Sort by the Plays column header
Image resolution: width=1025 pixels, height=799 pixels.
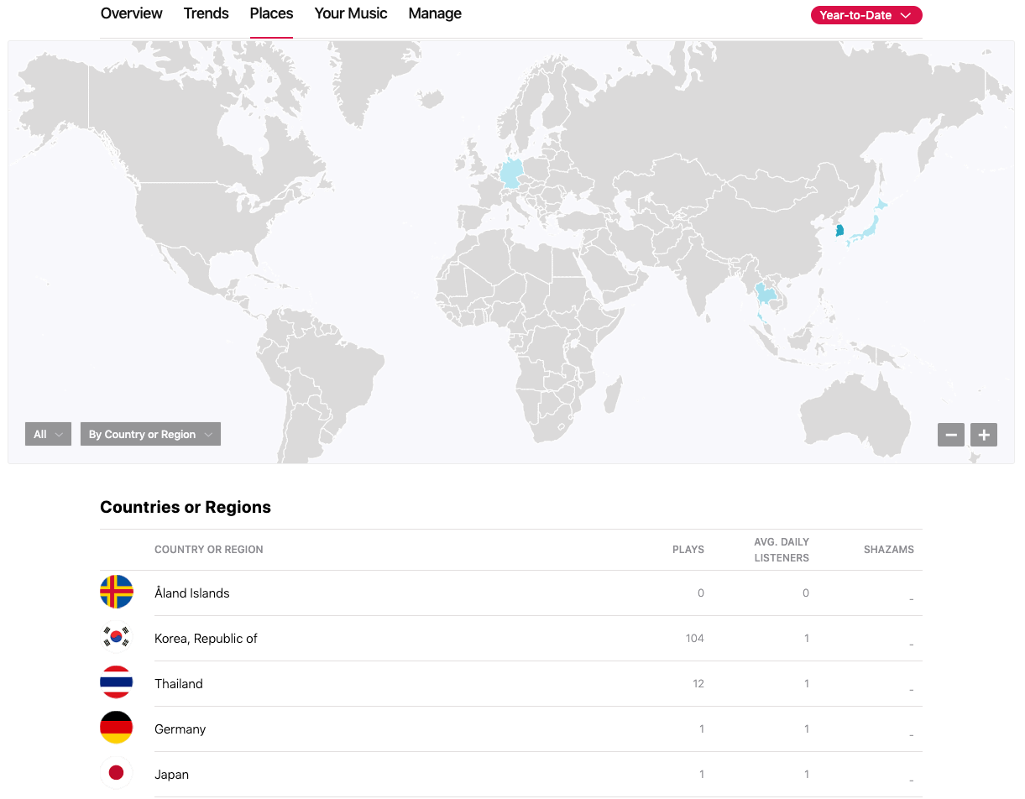[688, 550]
